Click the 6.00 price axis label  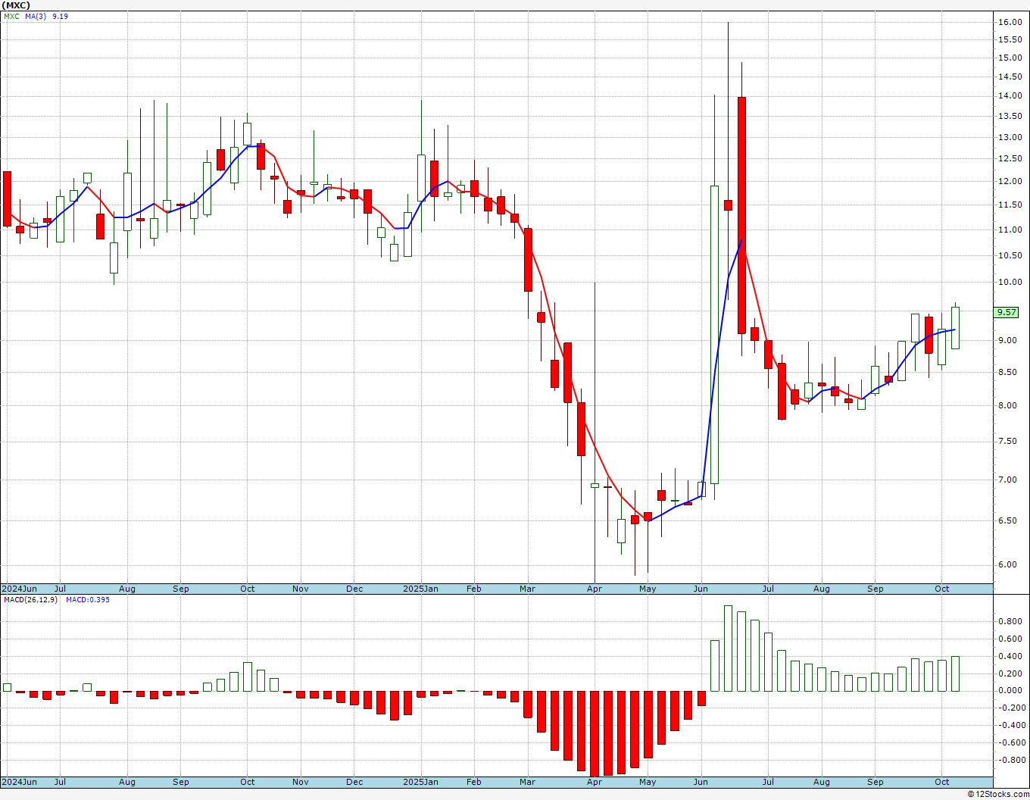tap(1007, 564)
